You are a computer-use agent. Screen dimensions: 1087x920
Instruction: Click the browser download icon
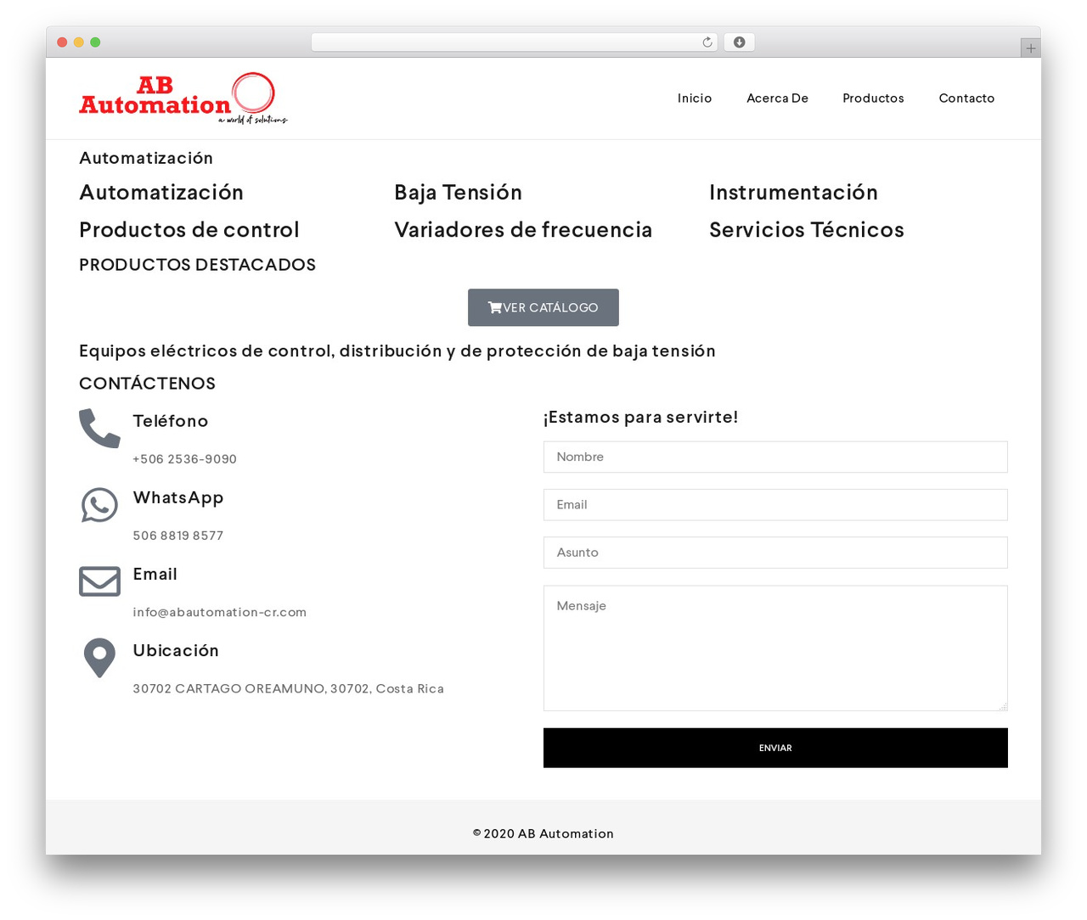tap(740, 42)
